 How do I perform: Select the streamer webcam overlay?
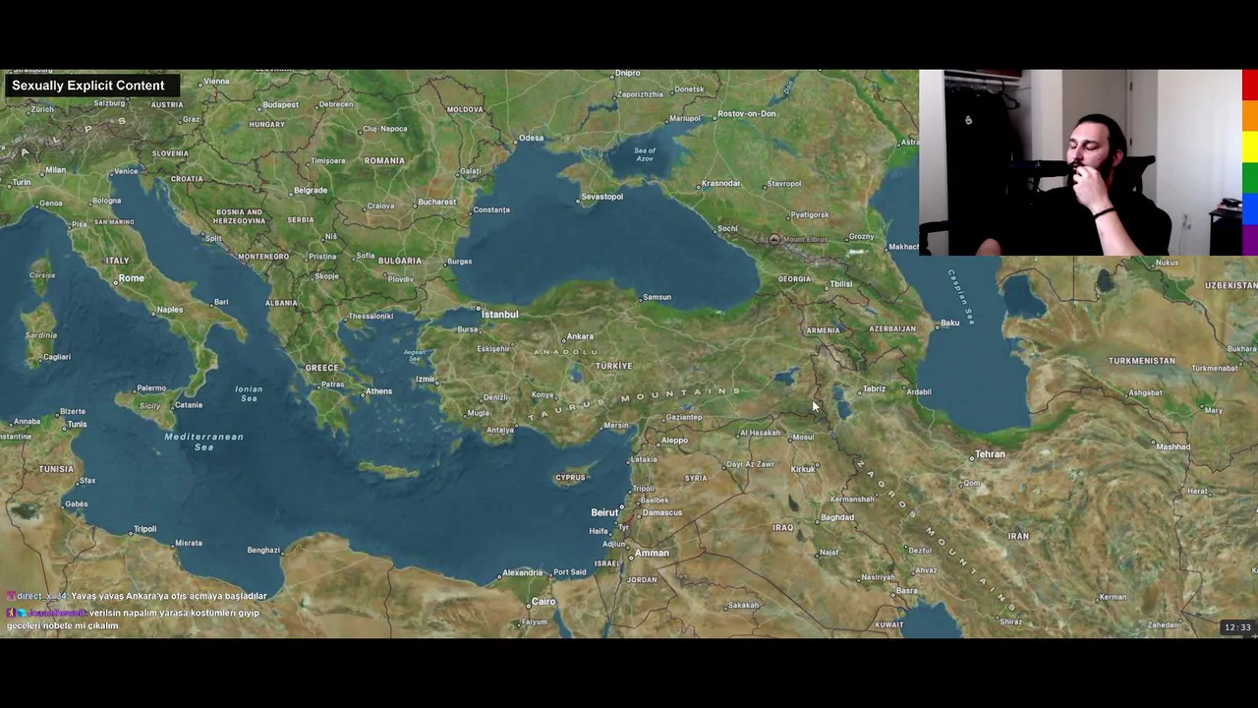click(1080, 162)
